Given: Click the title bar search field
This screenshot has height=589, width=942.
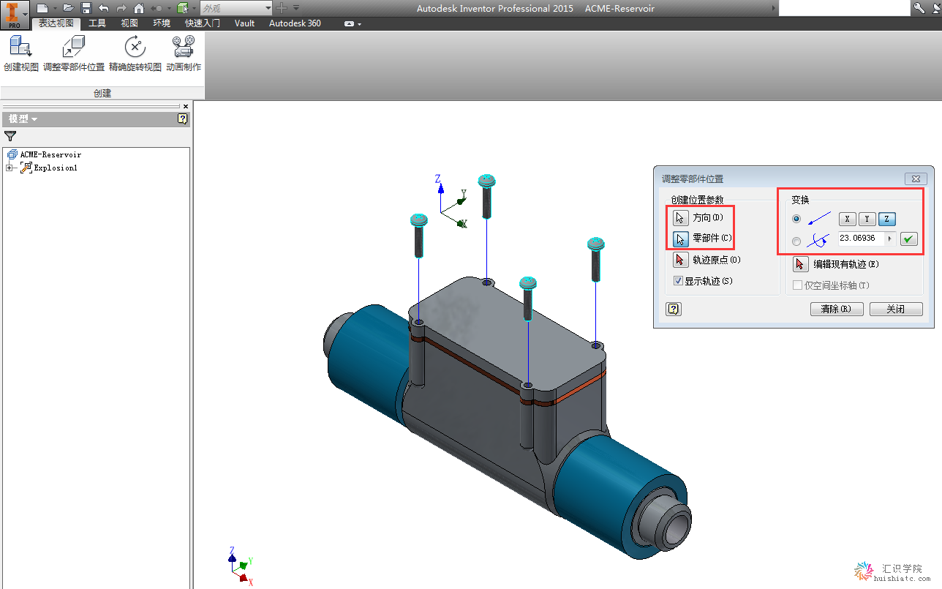Looking at the screenshot, I should pyautogui.click(x=843, y=8).
